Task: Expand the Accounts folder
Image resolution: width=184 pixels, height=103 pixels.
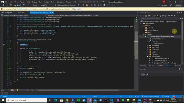Action: pyautogui.click(x=143, y=28)
